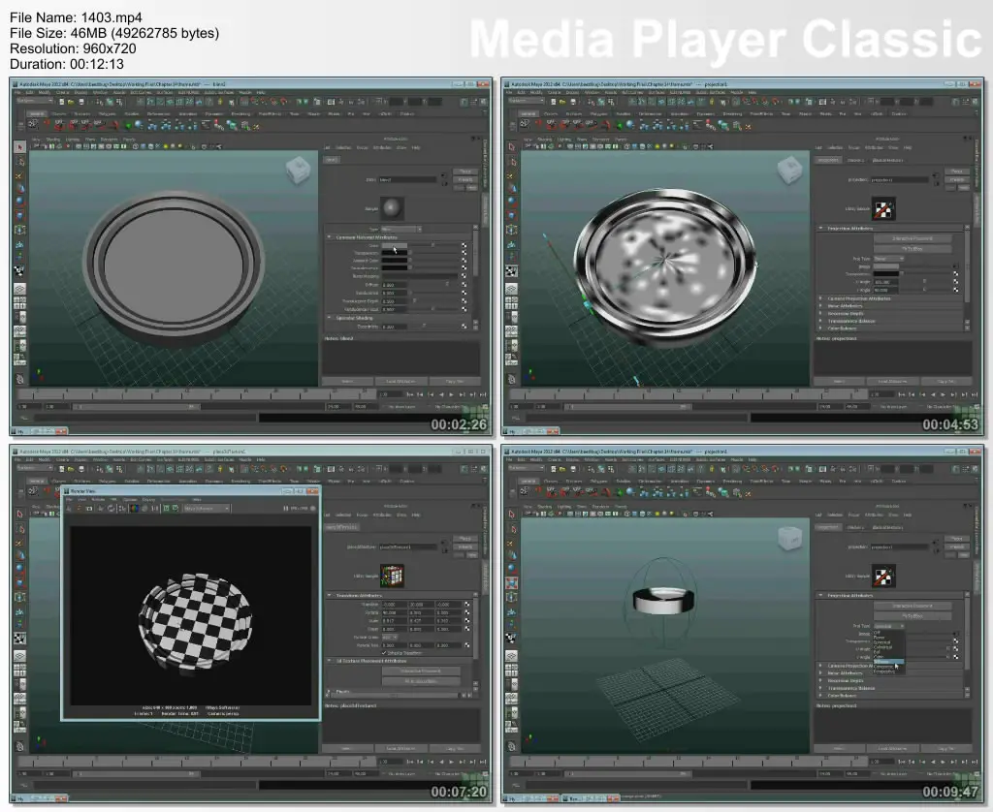Expand Color Balance section in 00:04:53 frame
The height and width of the screenshot is (812, 993).
(820, 328)
